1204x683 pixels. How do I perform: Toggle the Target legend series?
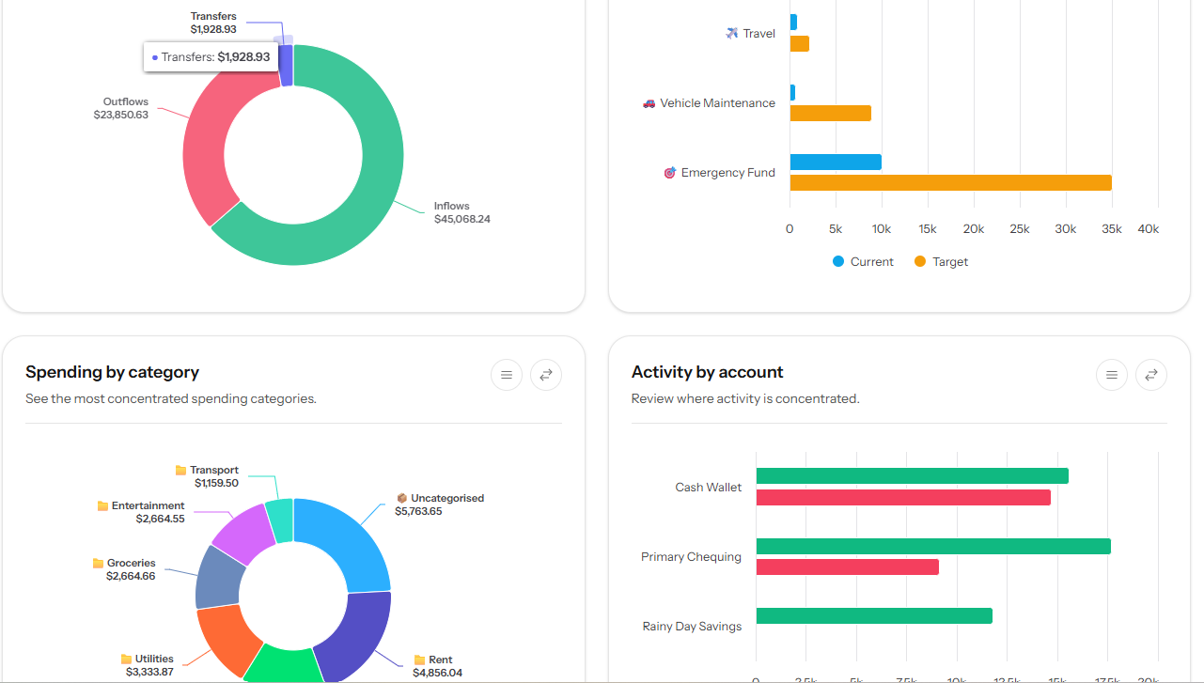pyautogui.click(x=941, y=262)
